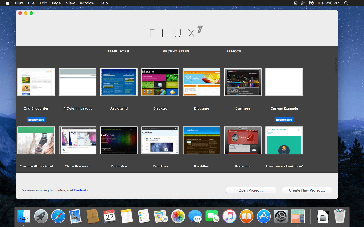
Task: Open Finder from the Dock
Action: point(24,216)
